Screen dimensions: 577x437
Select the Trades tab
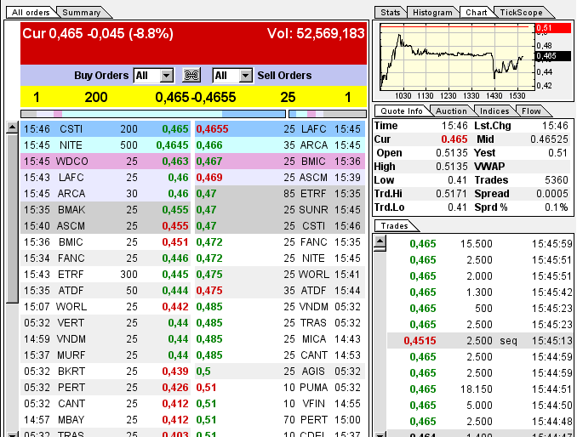(x=394, y=225)
